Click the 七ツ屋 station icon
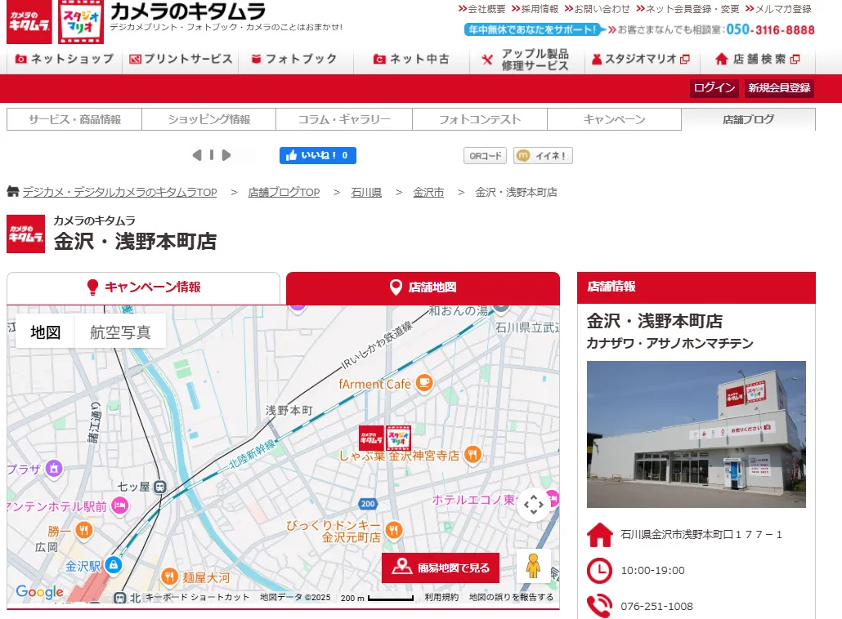 [x=160, y=487]
